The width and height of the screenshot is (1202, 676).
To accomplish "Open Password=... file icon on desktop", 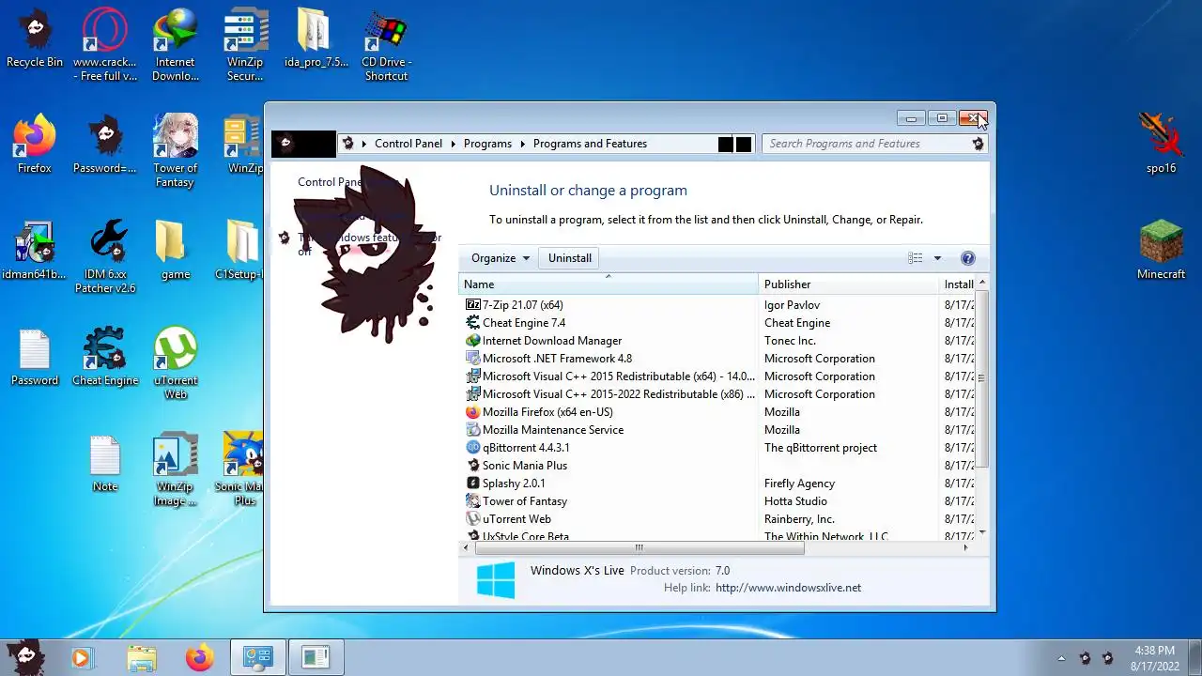I will [x=105, y=145].
